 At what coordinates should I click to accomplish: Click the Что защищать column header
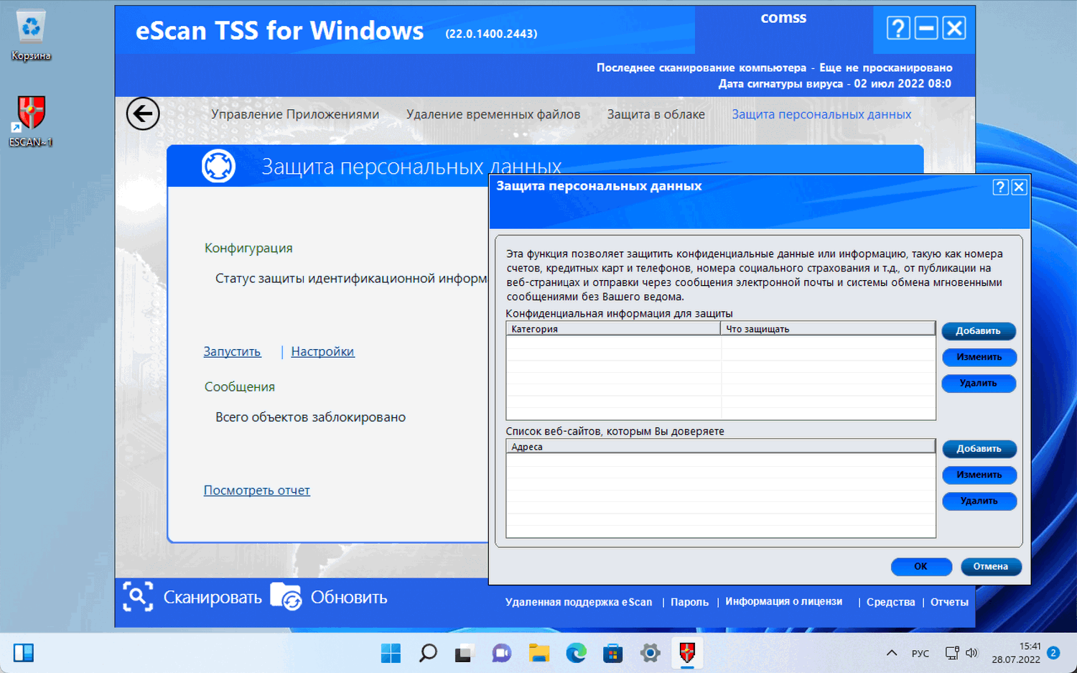click(x=828, y=329)
